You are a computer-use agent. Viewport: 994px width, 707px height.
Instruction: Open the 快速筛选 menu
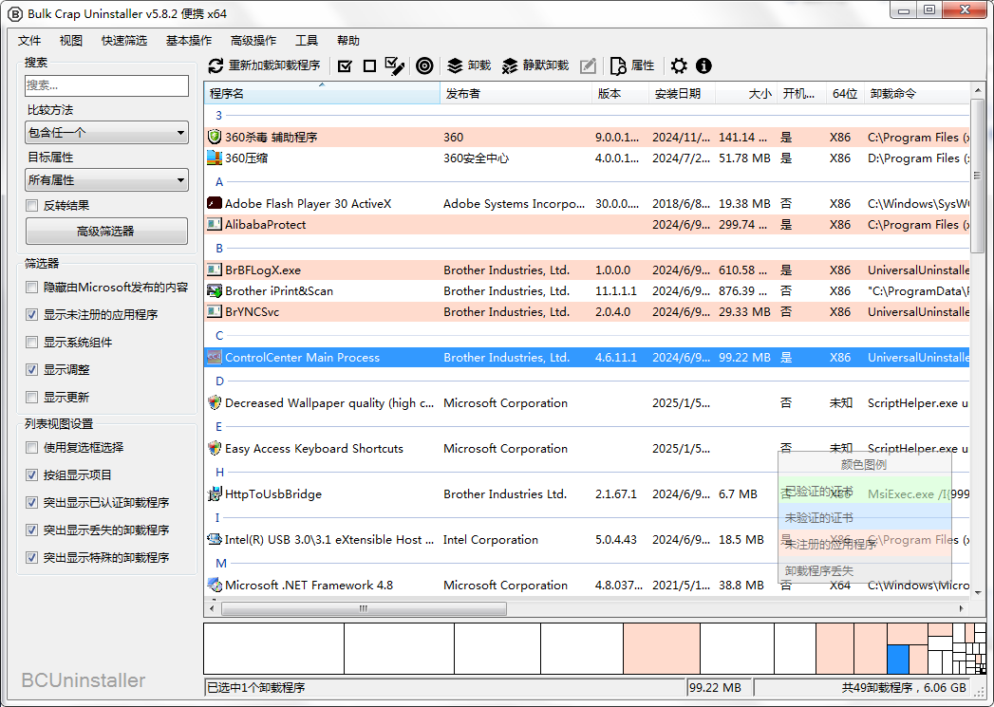click(124, 41)
